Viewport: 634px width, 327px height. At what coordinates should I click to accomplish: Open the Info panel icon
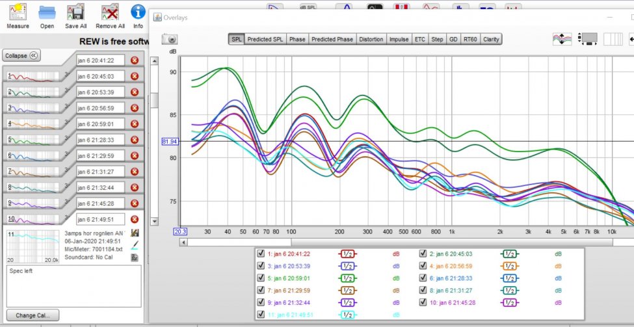coord(138,12)
